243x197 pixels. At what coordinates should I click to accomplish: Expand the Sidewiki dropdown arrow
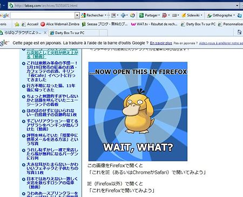201,15
